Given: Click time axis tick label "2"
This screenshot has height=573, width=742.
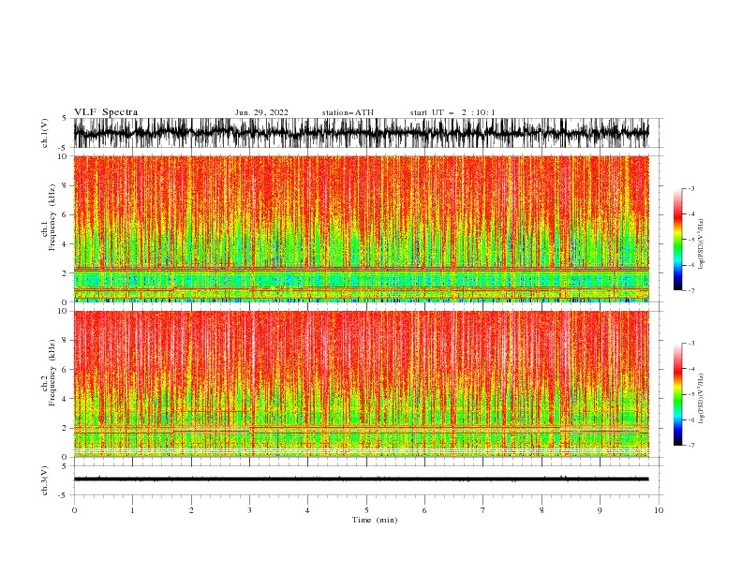Looking at the screenshot, I should [191, 510].
